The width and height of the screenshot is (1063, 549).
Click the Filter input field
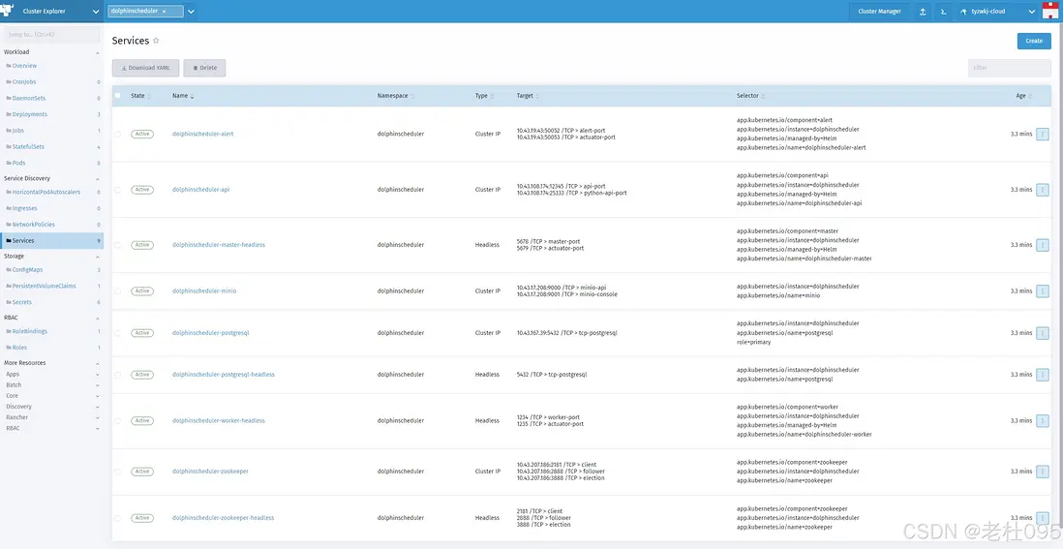coord(1009,68)
